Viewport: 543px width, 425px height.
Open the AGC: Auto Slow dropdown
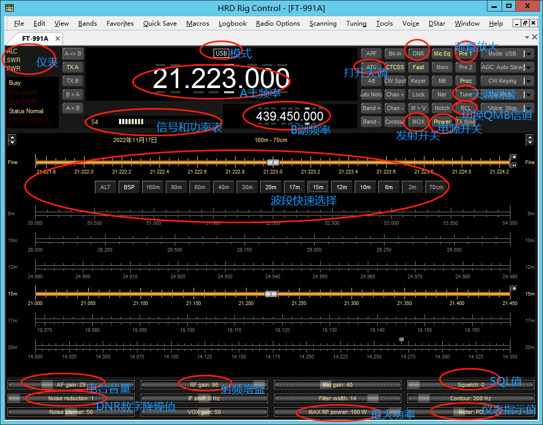(x=507, y=67)
